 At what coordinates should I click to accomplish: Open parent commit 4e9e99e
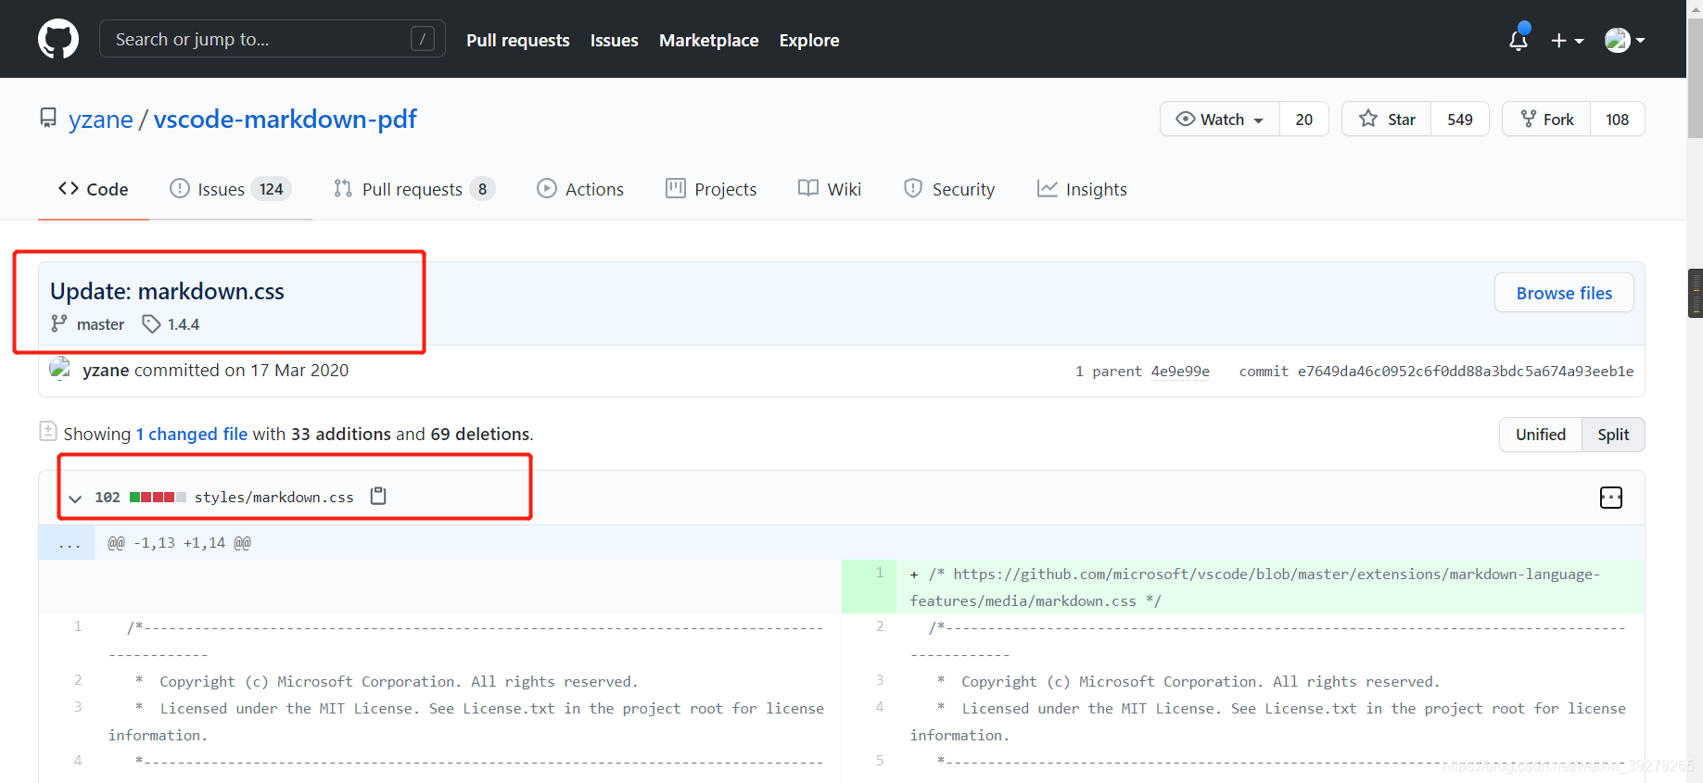(x=1180, y=371)
